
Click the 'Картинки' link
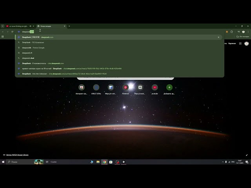(x=232, y=43)
